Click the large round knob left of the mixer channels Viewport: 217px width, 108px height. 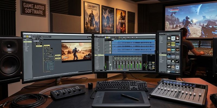pyautogui.click(x=110, y=65)
